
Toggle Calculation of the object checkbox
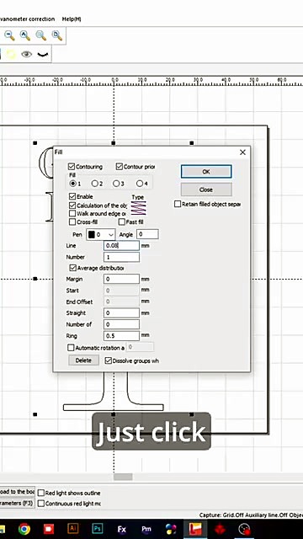click(x=72, y=205)
